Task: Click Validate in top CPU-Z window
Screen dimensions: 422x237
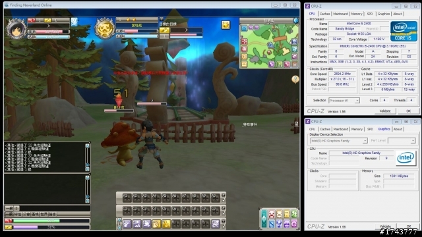Action: 385,111
